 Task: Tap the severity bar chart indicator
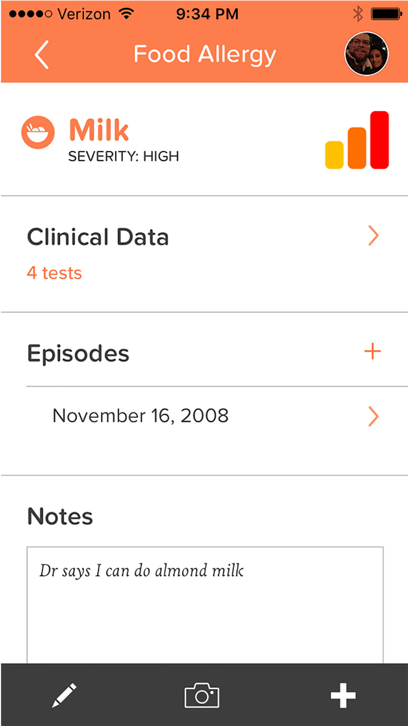pos(357,140)
